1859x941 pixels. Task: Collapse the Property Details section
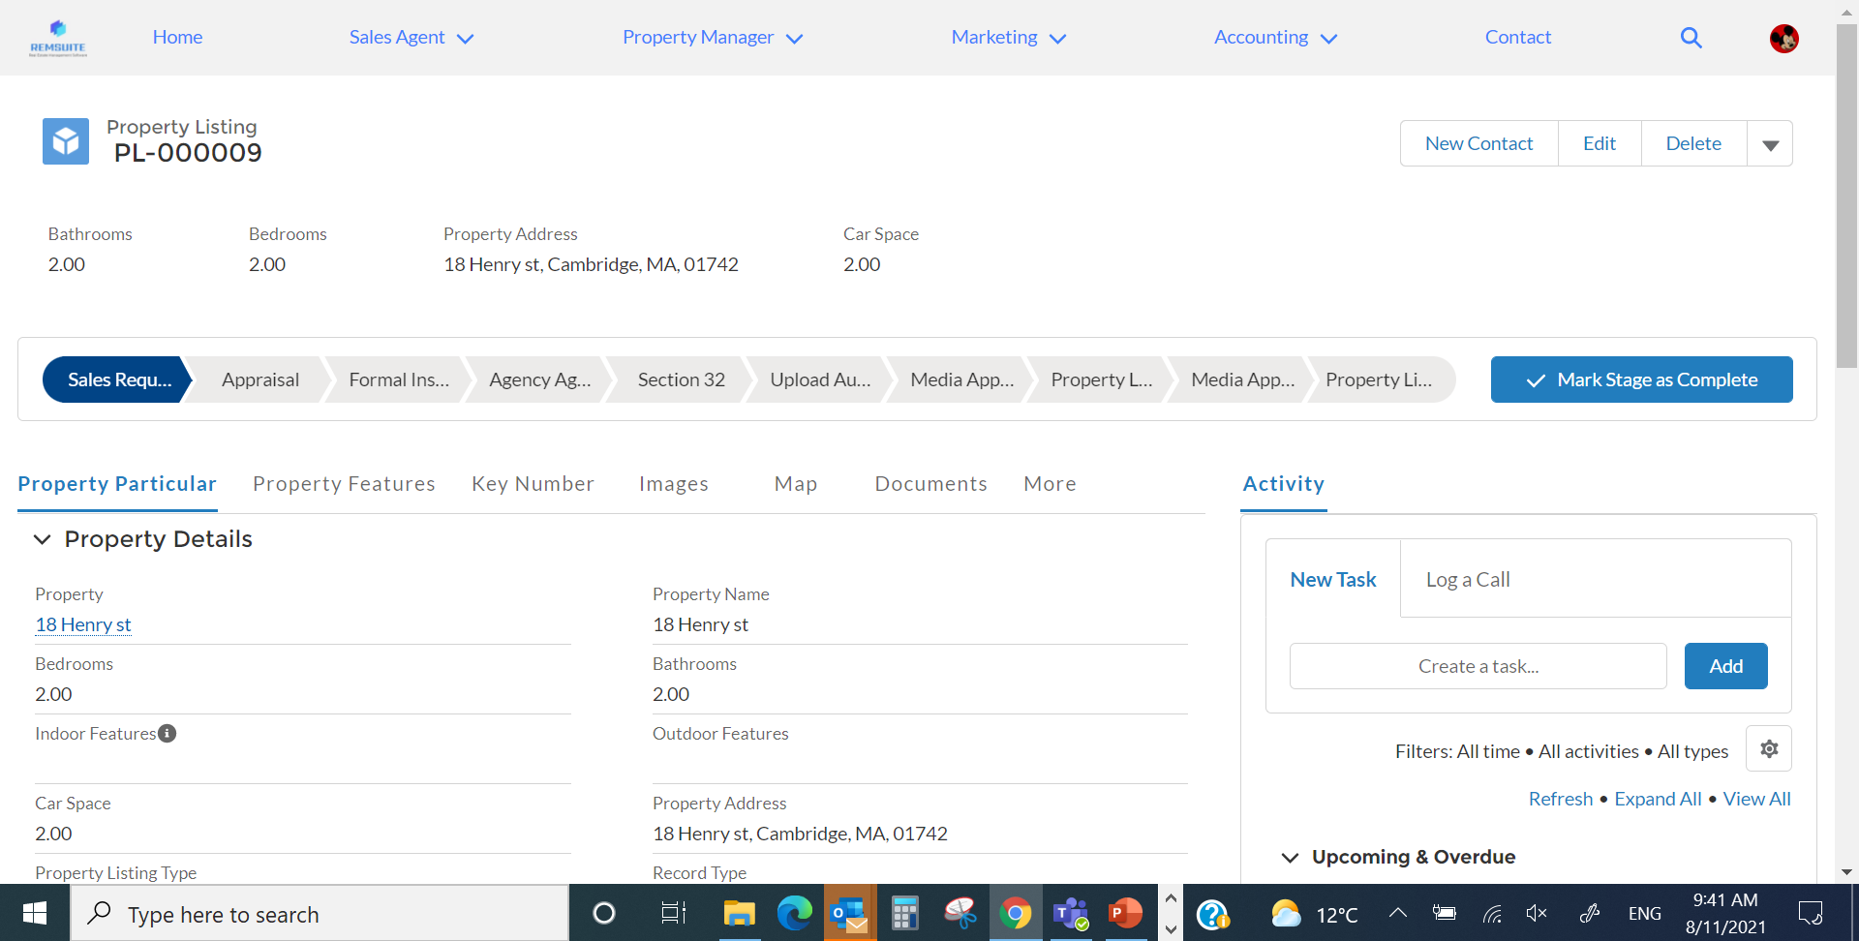[43, 539]
